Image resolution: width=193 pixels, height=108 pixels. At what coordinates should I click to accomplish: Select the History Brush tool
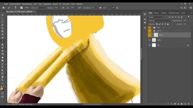[2, 47]
